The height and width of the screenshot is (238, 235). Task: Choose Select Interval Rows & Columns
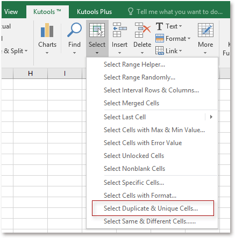[152, 90]
